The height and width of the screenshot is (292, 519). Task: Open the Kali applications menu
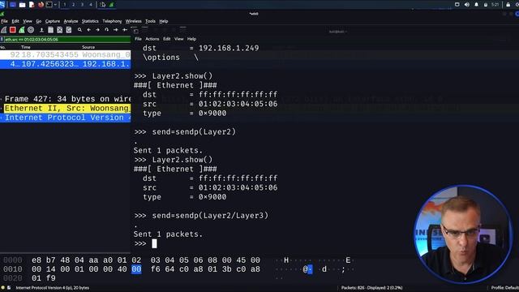coord(2,5)
